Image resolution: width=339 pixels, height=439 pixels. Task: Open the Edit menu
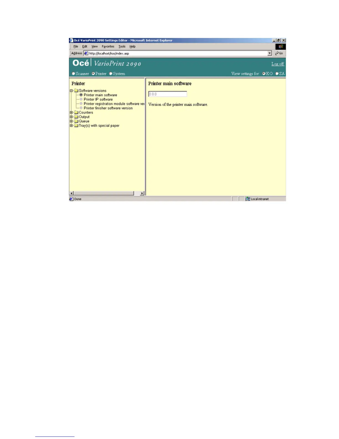[85, 47]
